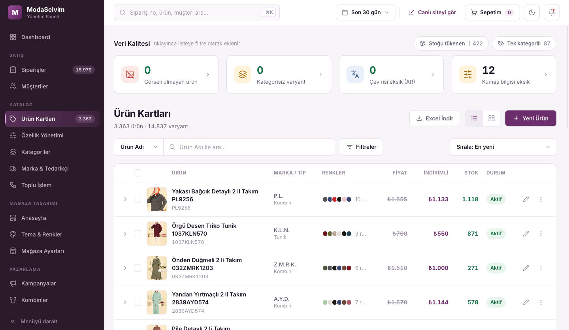Open Kampanyalar in the sidebar
This screenshot has height=330, width=569.
(x=52, y=283)
